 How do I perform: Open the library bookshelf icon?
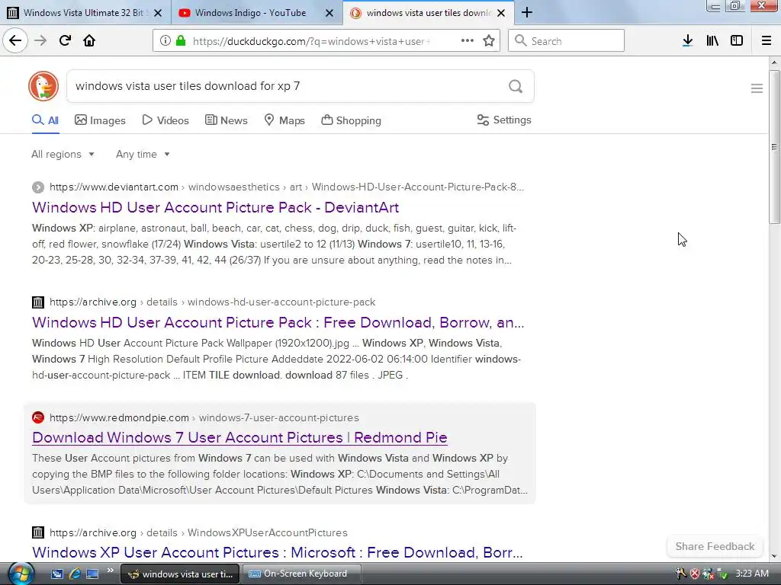712,41
